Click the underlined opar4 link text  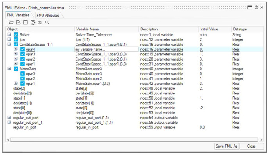pyautogui.click(x=31, y=50)
